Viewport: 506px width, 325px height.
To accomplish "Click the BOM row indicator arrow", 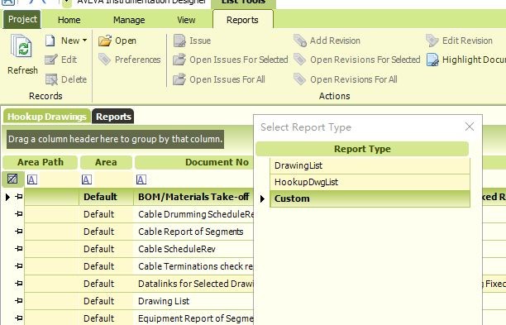I will tap(7, 197).
